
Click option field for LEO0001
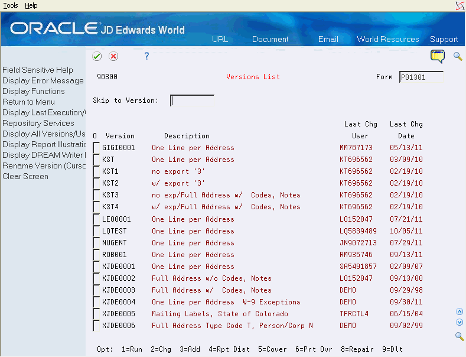[96, 219]
